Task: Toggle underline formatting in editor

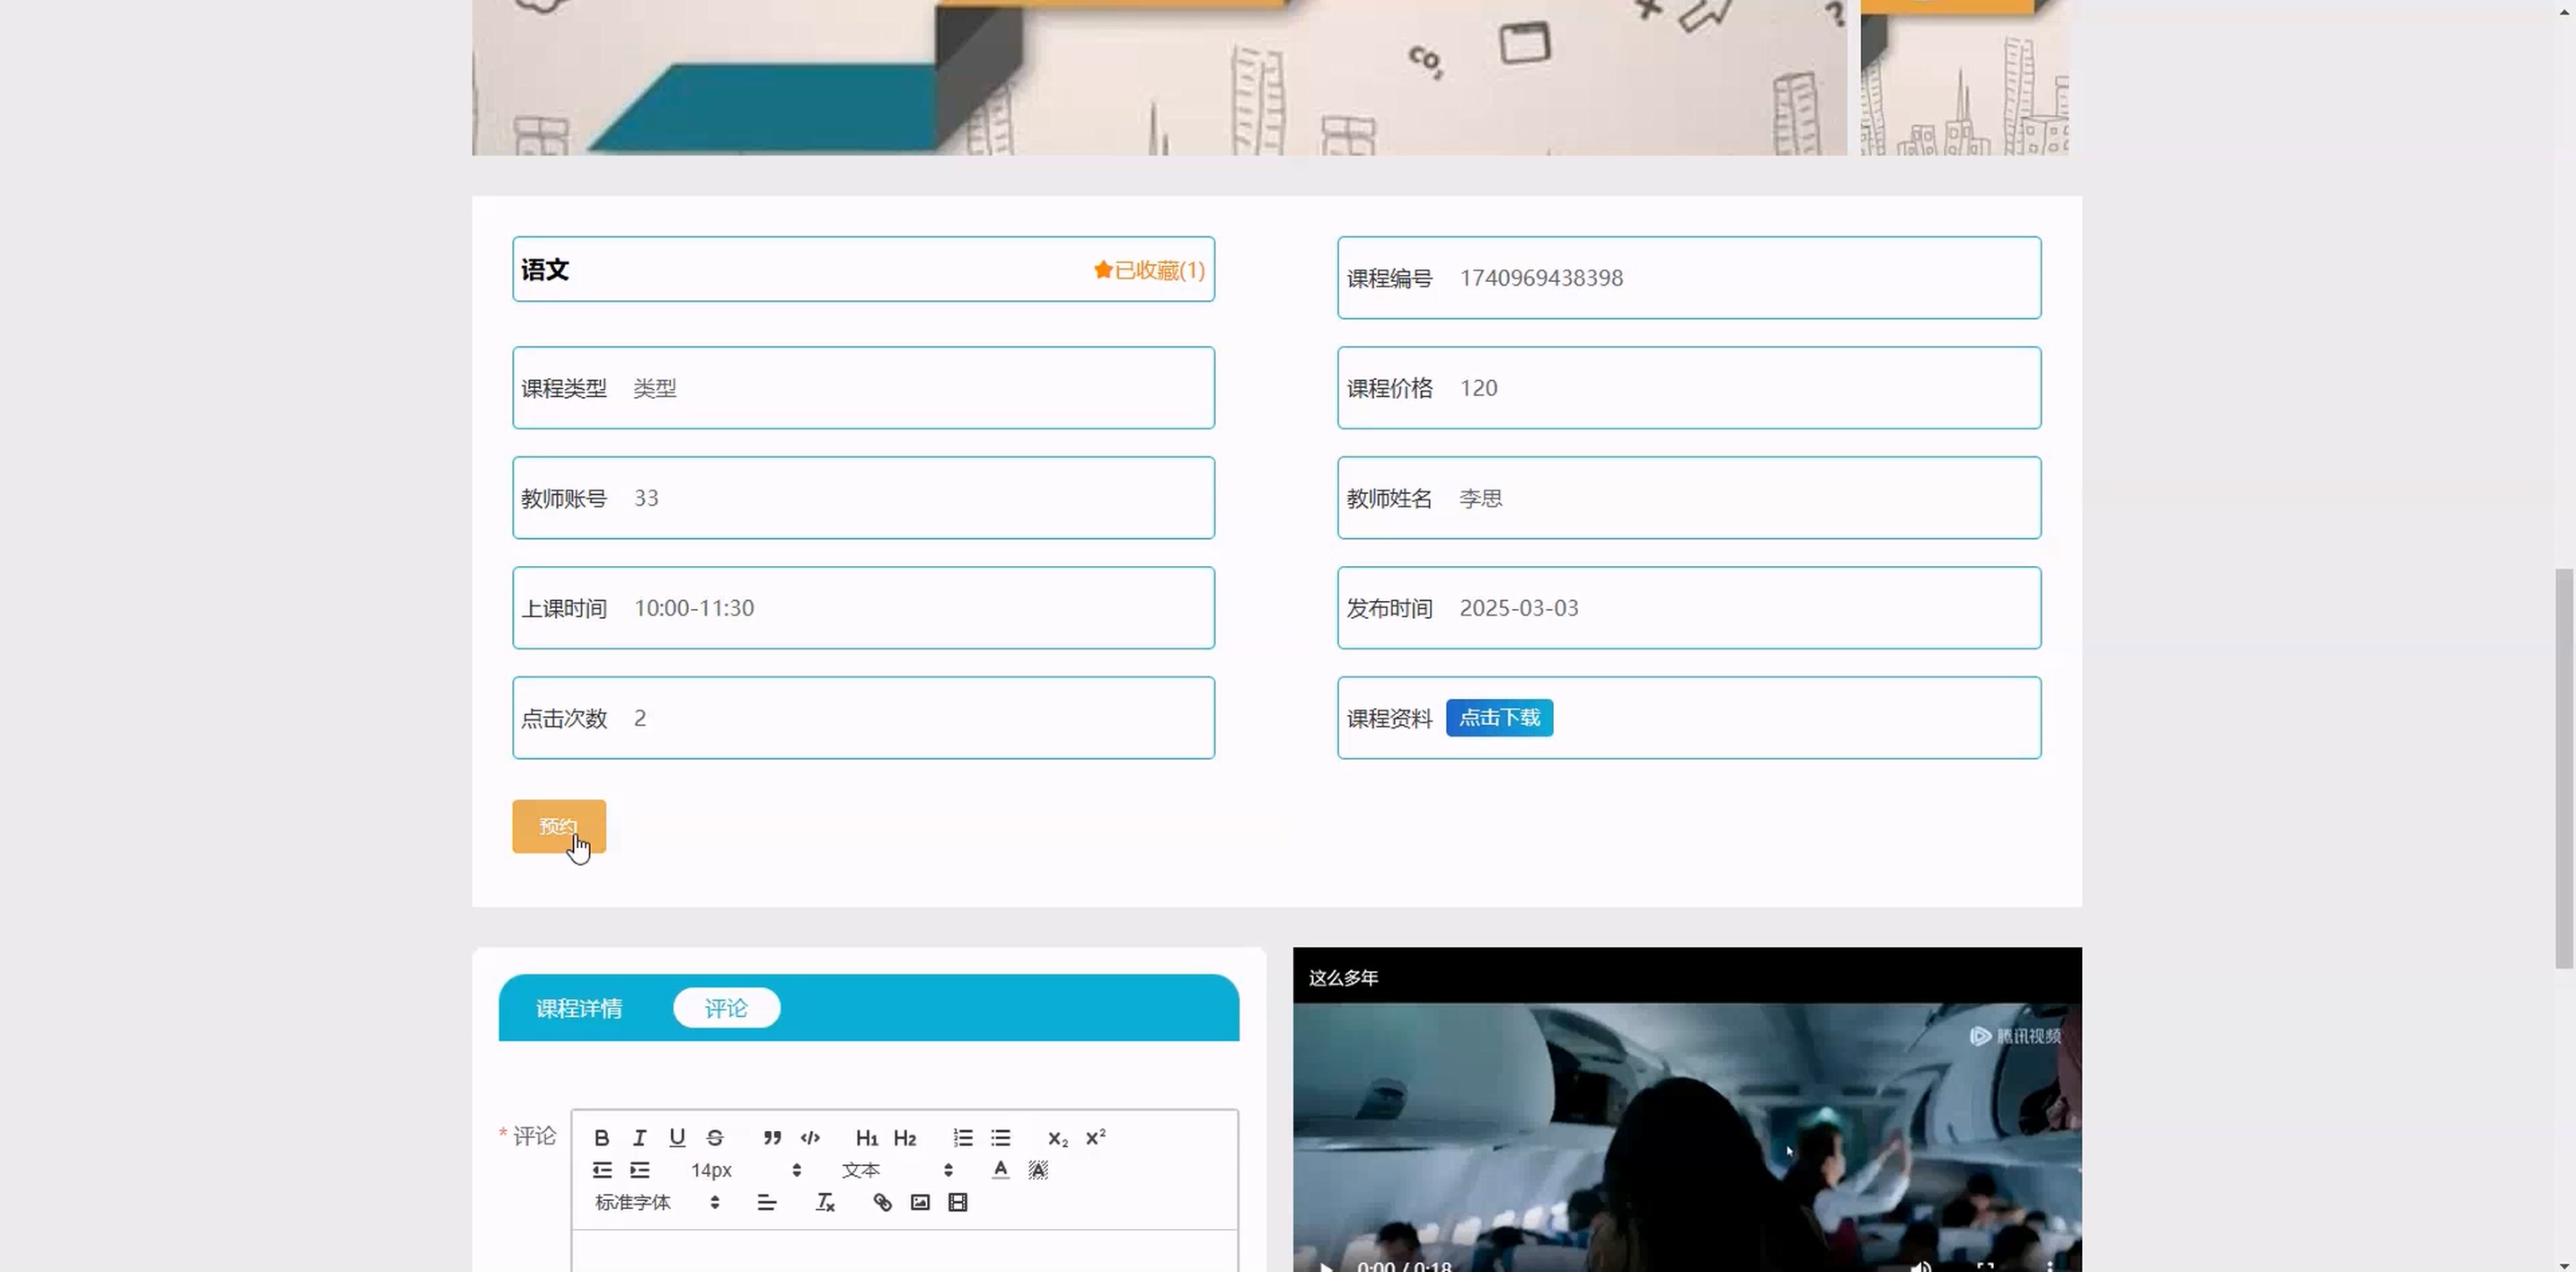Action: pos(677,1138)
